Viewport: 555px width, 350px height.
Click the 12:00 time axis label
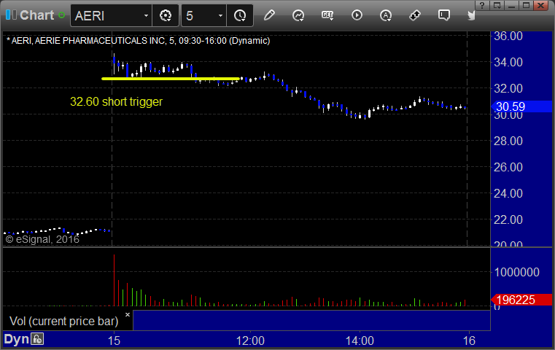250,341
